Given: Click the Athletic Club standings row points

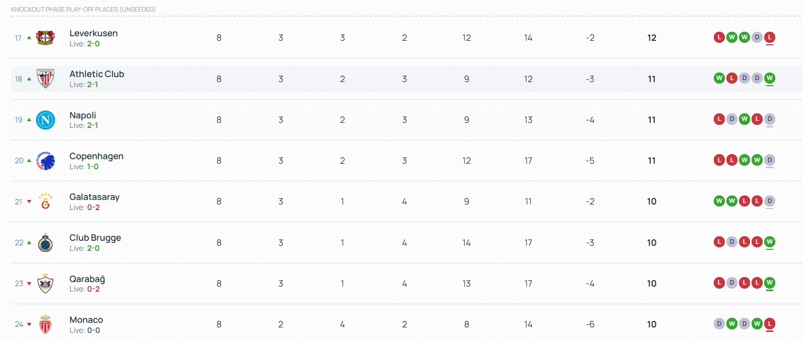Looking at the screenshot, I should (x=651, y=79).
